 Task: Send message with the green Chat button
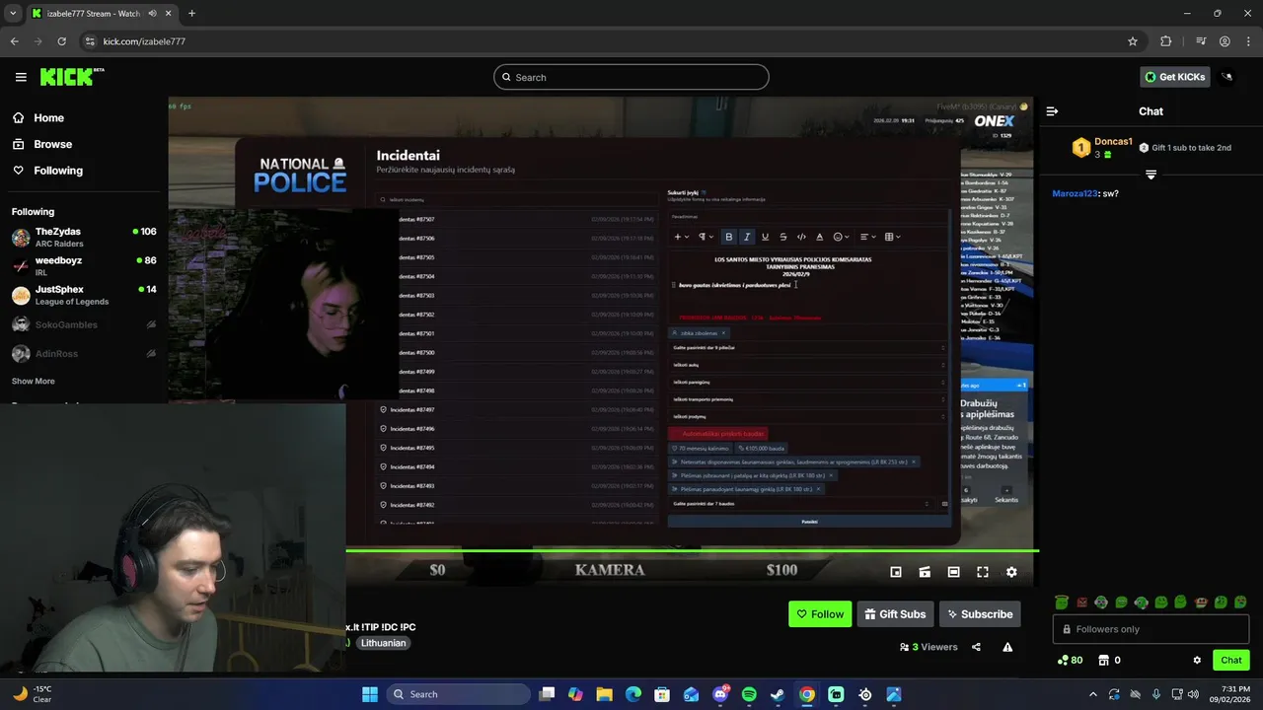click(x=1231, y=660)
